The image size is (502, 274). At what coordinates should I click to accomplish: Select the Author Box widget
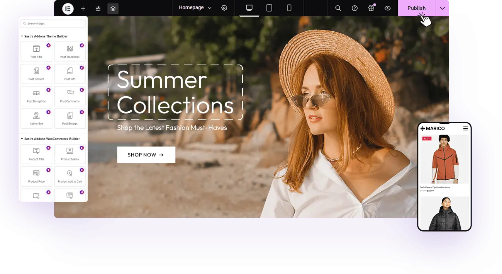[x=36, y=118]
